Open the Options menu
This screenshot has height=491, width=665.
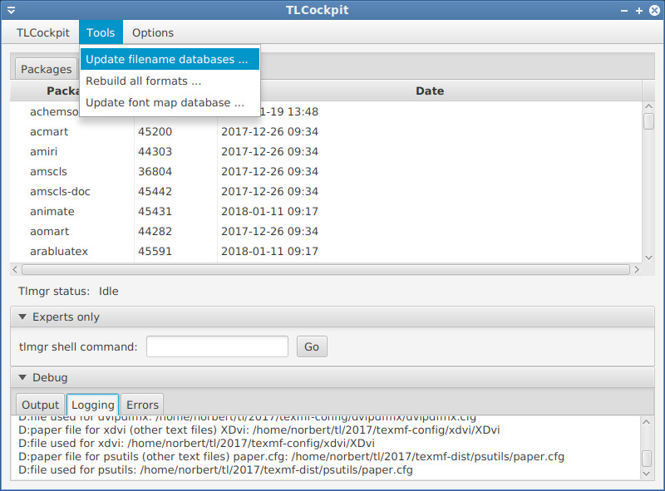point(153,32)
